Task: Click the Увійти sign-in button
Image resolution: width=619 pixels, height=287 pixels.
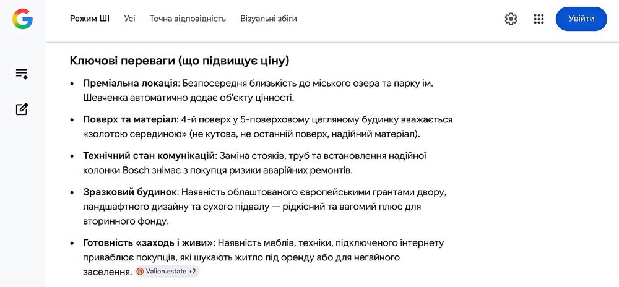Action: tap(581, 19)
